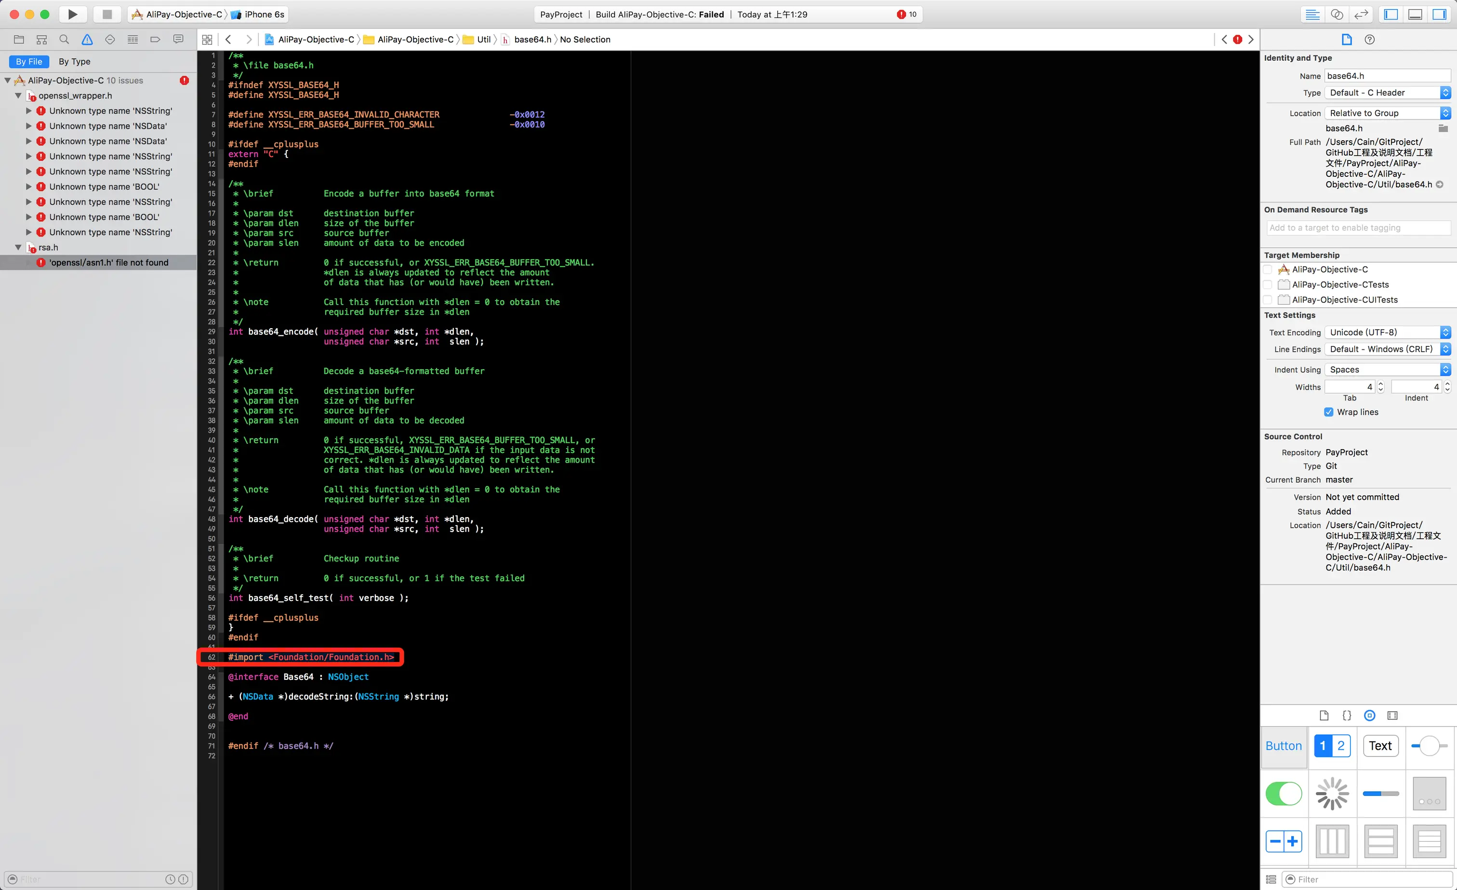The width and height of the screenshot is (1457, 890).
Task: Toggle the Wrap lines checkbox
Action: 1329,412
